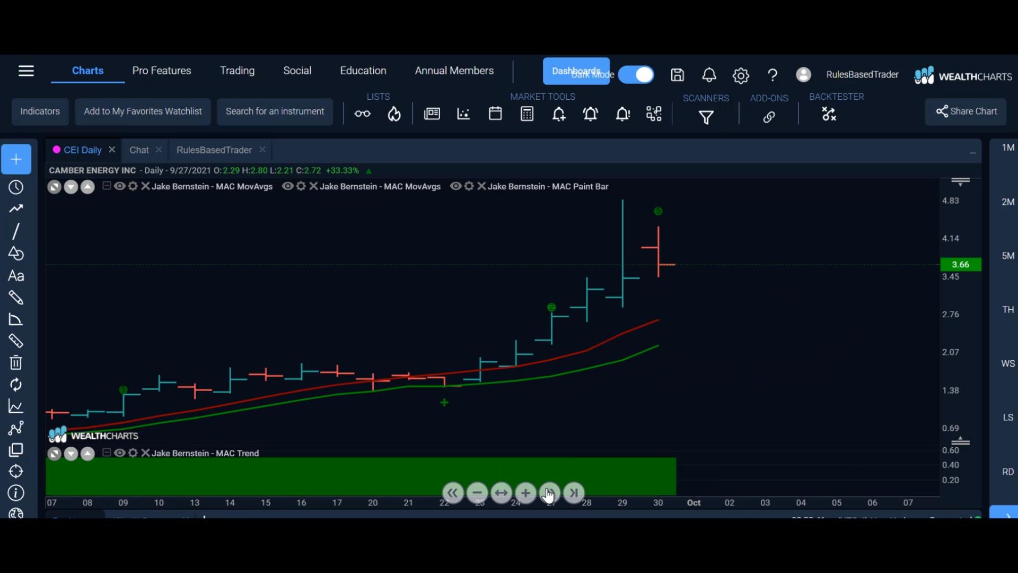Open the Pro Features menu
Image resolution: width=1018 pixels, height=573 pixels.
162,71
